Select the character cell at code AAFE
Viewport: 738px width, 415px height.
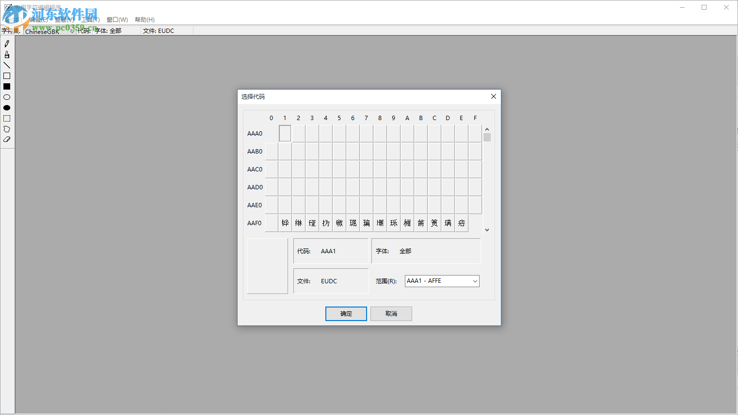point(462,223)
